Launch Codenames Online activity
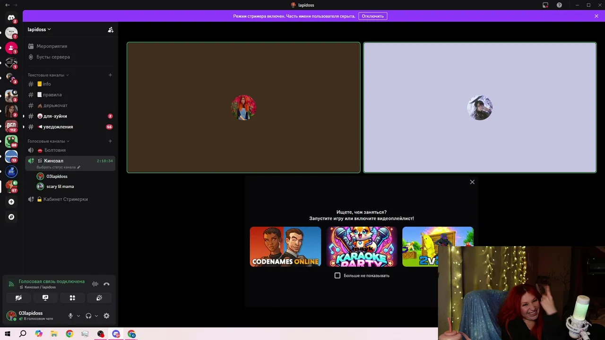Screen dimensions: 605x340 285,246
